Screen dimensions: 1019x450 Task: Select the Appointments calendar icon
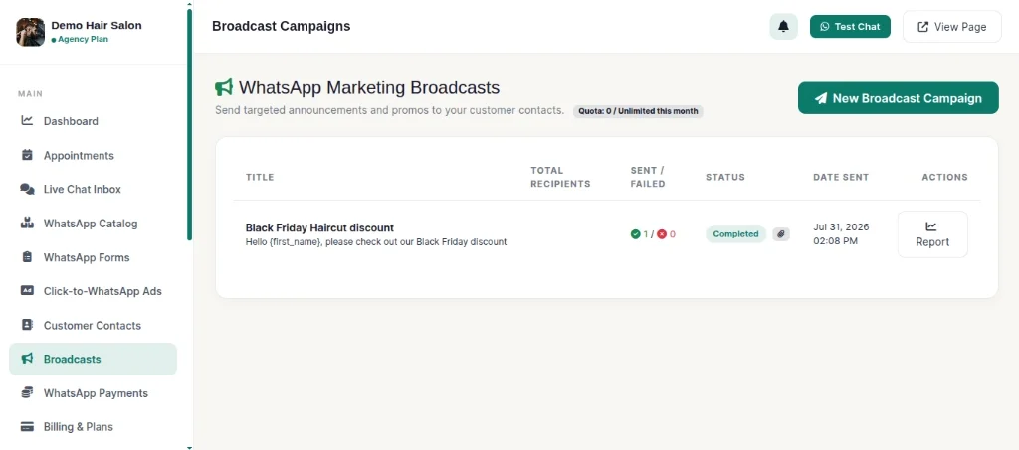point(27,155)
